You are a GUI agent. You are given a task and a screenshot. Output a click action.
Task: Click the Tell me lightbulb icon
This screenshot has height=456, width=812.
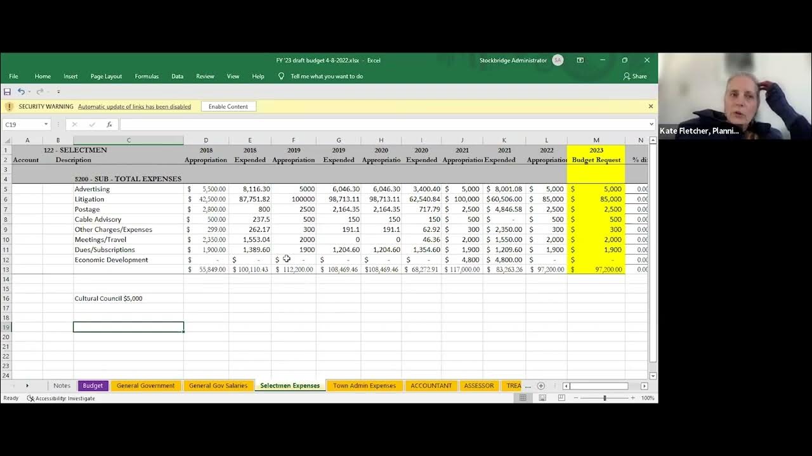(282, 76)
